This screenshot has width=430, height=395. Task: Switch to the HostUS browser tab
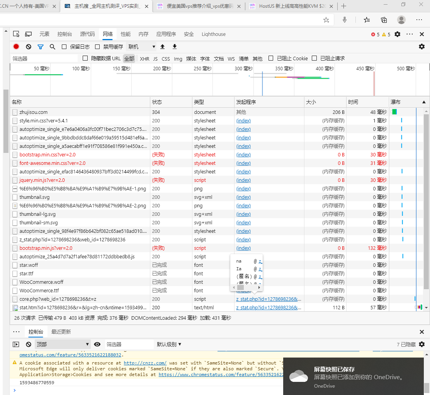(292, 6)
